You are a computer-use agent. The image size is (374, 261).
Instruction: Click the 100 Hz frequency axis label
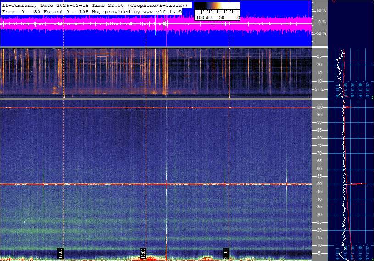click(x=320, y=107)
